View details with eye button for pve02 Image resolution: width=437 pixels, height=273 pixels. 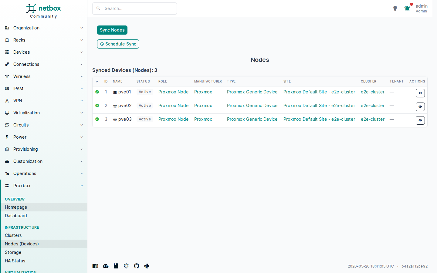pos(420,107)
